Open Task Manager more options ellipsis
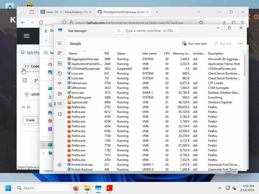Image resolution: width=259 pixels, height=194 pixels. tap(240, 44)
